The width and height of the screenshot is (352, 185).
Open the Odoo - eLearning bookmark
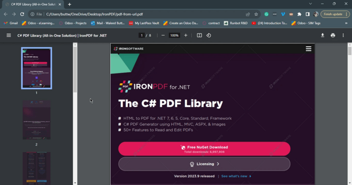pyautogui.click(x=38, y=23)
